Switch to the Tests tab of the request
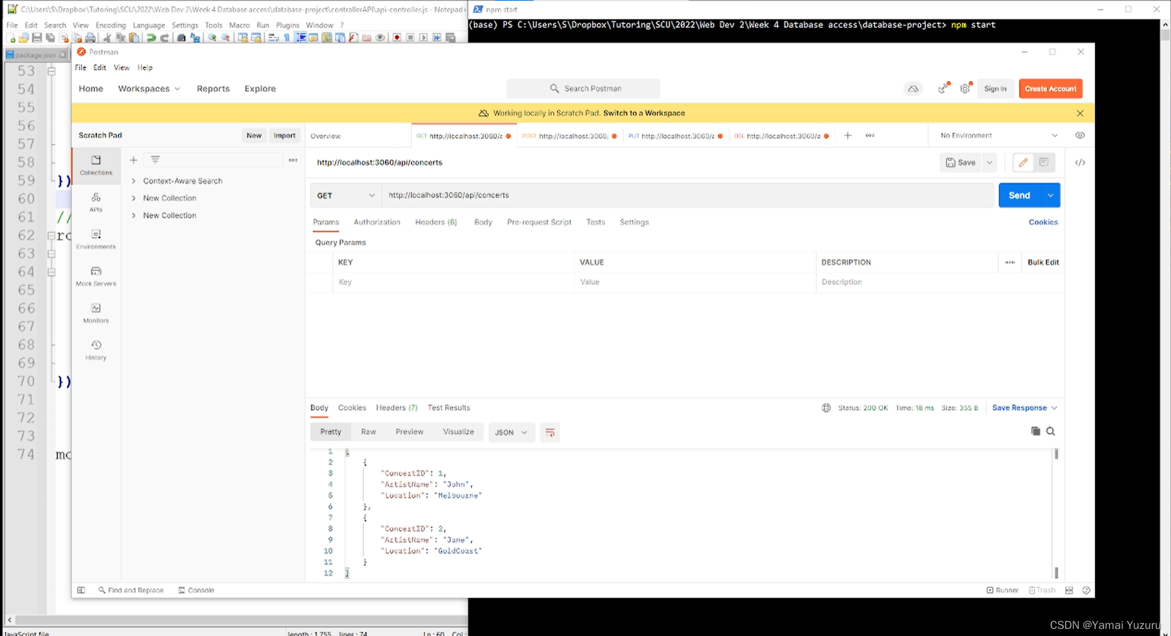Image resolution: width=1171 pixels, height=636 pixels. click(x=595, y=222)
